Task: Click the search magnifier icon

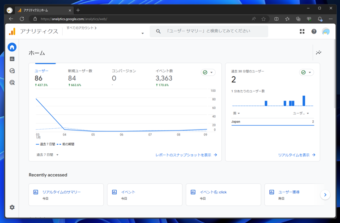Action: pyautogui.click(x=158, y=31)
